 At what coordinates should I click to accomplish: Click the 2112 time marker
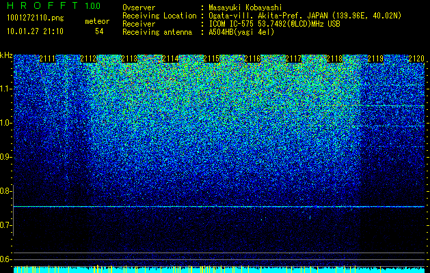(x=88, y=59)
